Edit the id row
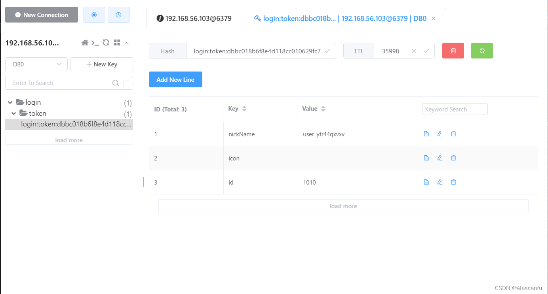The width and height of the screenshot is (548, 294). click(x=440, y=182)
